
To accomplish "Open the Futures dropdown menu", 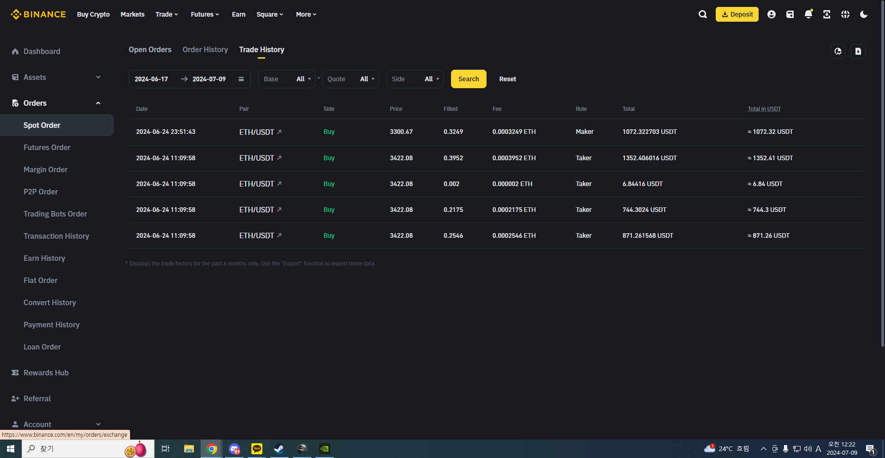I will tap(205, 14).
